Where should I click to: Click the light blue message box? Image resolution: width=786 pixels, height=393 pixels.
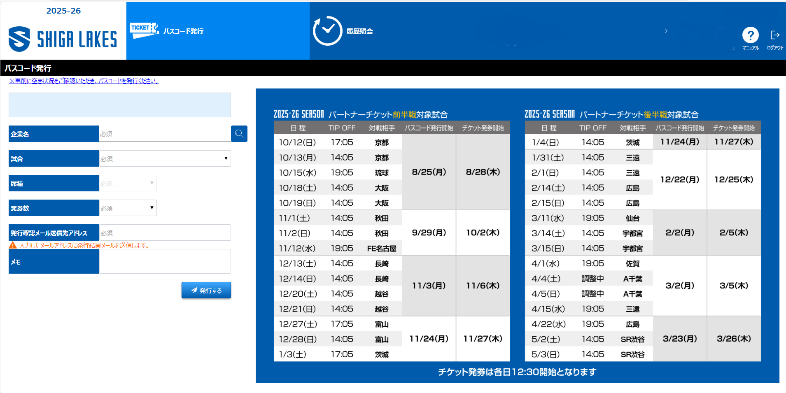pos(119,105)
